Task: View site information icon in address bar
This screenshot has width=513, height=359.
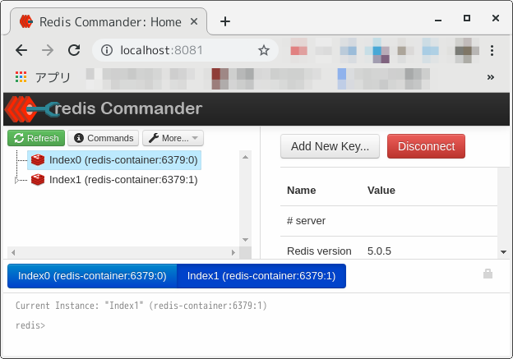Action: click(107, 50)
